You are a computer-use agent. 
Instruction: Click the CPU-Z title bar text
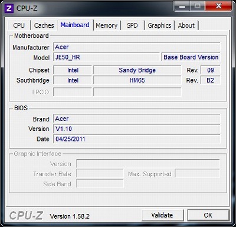point(27,8)
